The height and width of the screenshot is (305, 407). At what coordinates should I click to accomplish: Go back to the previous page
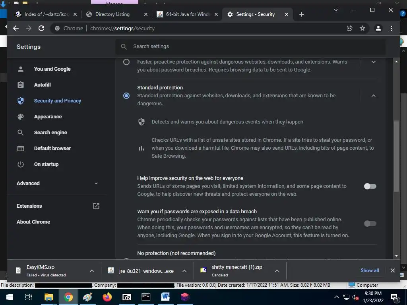[x=16, y=28]
